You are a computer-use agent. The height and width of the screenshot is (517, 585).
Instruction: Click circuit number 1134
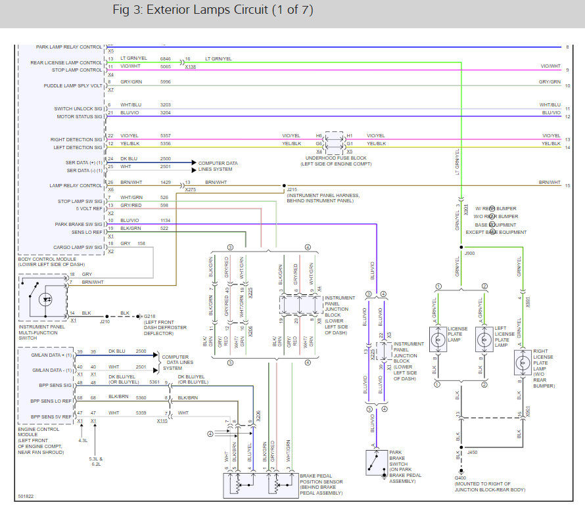tap(165, 221)
